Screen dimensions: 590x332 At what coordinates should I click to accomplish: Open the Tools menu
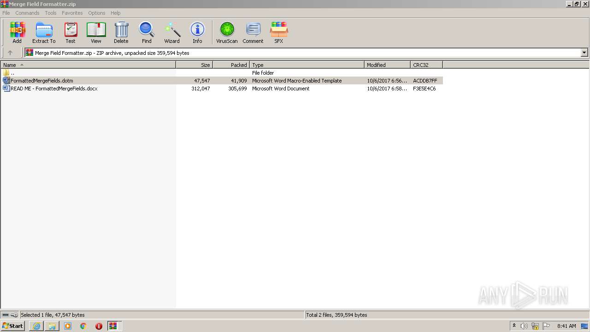tap(51, 13)
